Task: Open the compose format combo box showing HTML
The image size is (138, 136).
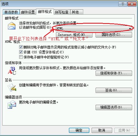Action: pyautogui.click(x=94, y=28)
